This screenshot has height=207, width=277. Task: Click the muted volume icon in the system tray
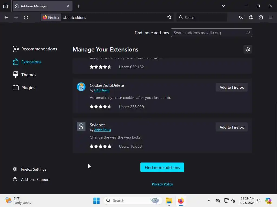click(233, 201)
